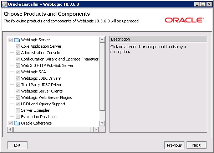Click the Oracle logo

point(184,20)
